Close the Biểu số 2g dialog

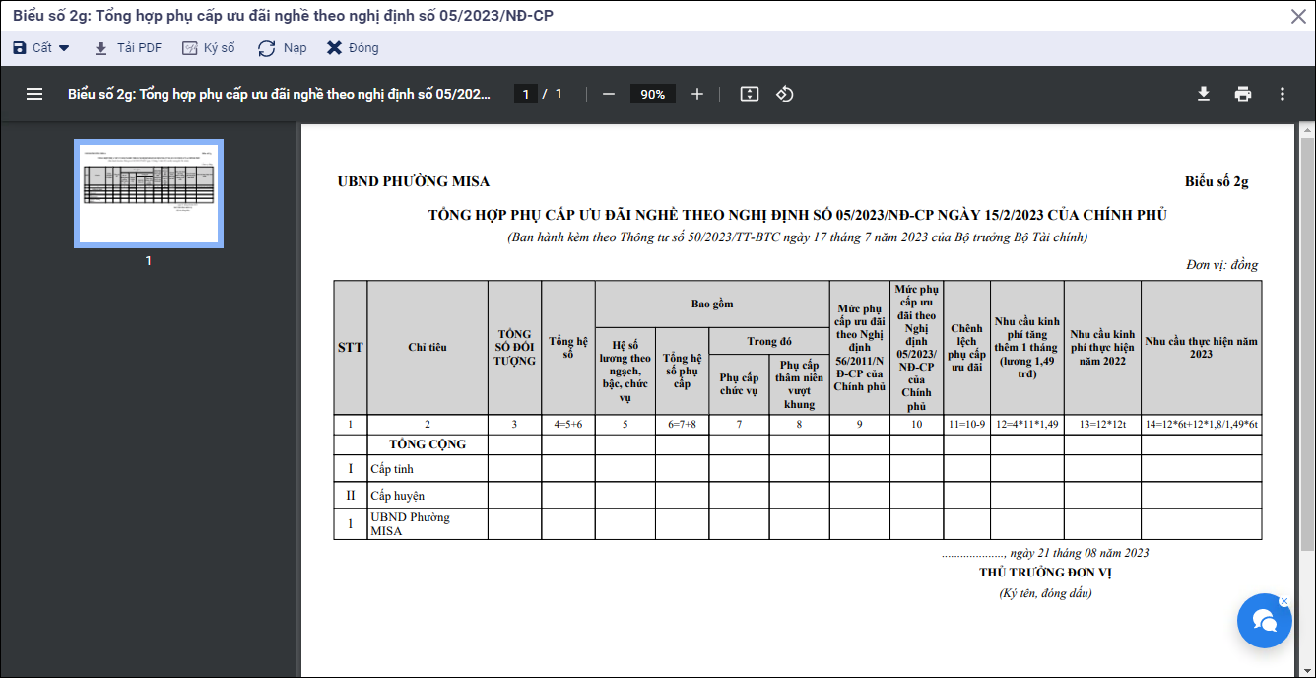pos(1298,16)
